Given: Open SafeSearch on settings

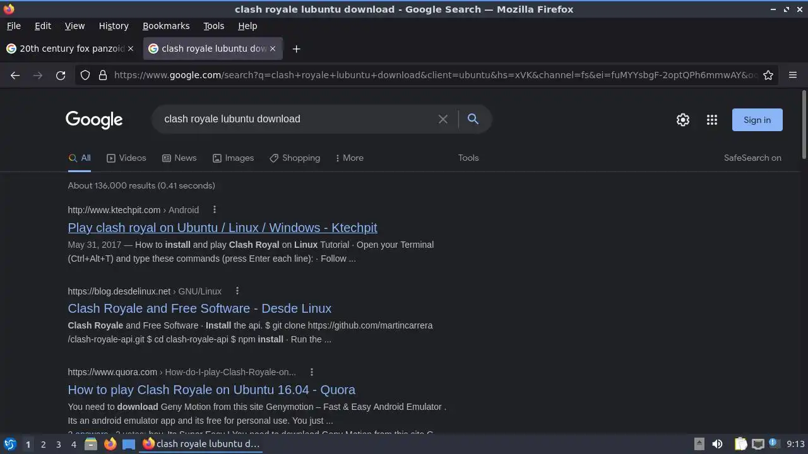Looking at the screenshot, I should click(x=752, y=158).
